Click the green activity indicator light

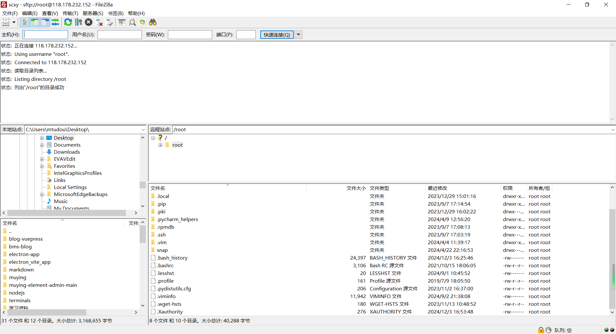606,330
